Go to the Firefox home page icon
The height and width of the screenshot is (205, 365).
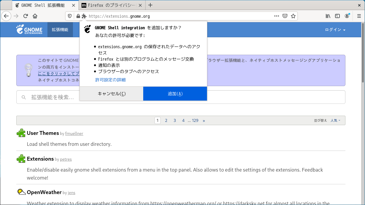(x=35, y=16)
